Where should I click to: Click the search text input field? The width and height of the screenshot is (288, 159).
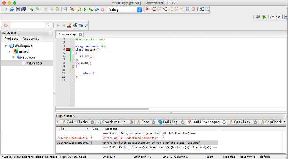coord(28,25)
